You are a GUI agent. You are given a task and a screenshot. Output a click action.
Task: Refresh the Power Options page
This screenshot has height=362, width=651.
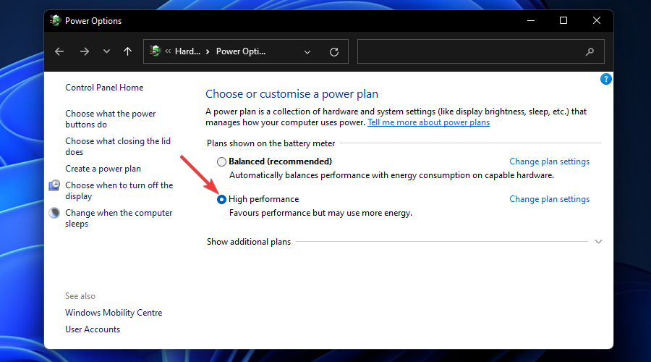point(333,52)
